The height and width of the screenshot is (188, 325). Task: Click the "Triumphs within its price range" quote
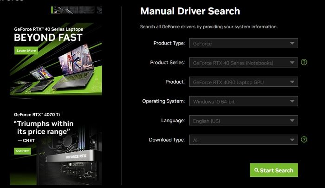pyautogui.click(x=44, y=128)
